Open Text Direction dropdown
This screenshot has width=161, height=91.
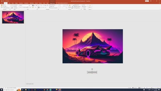pyautogui.click(x=53, y=5)
